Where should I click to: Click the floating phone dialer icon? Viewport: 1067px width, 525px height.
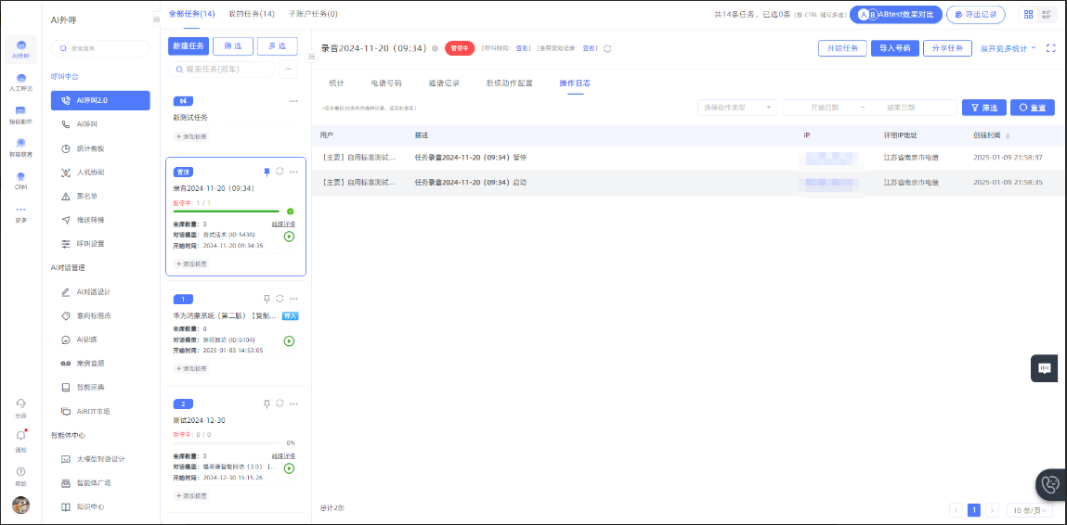[x=1050, y=484]
